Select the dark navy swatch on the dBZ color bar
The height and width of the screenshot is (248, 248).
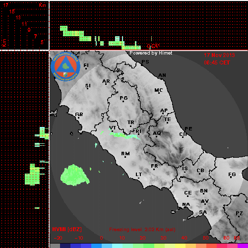click(65, 246)
